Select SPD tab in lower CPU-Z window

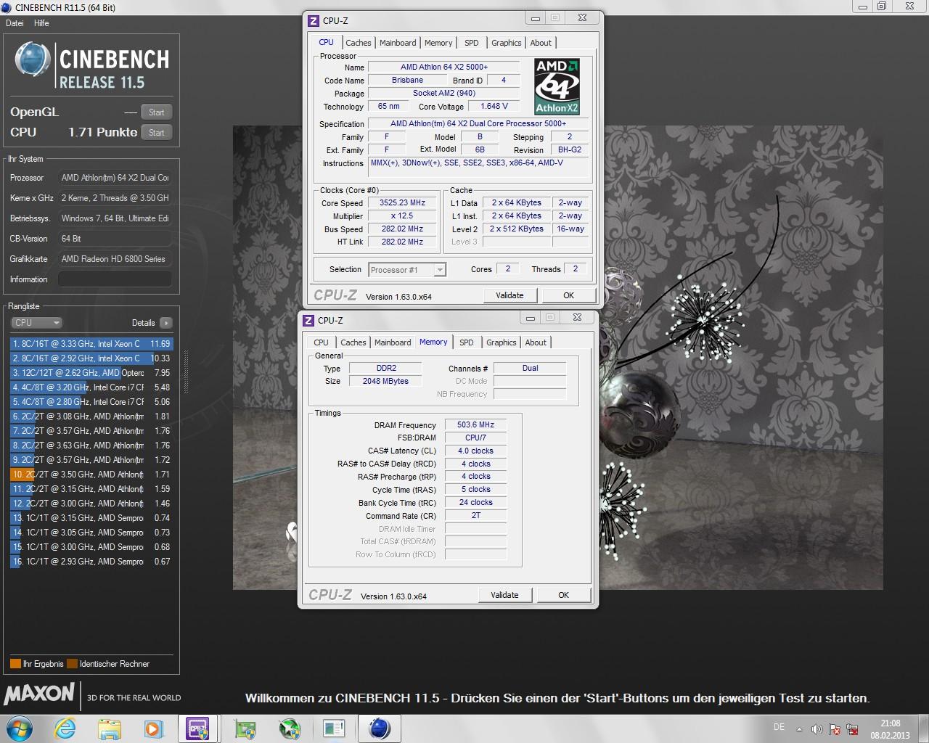tap(467, 342)
